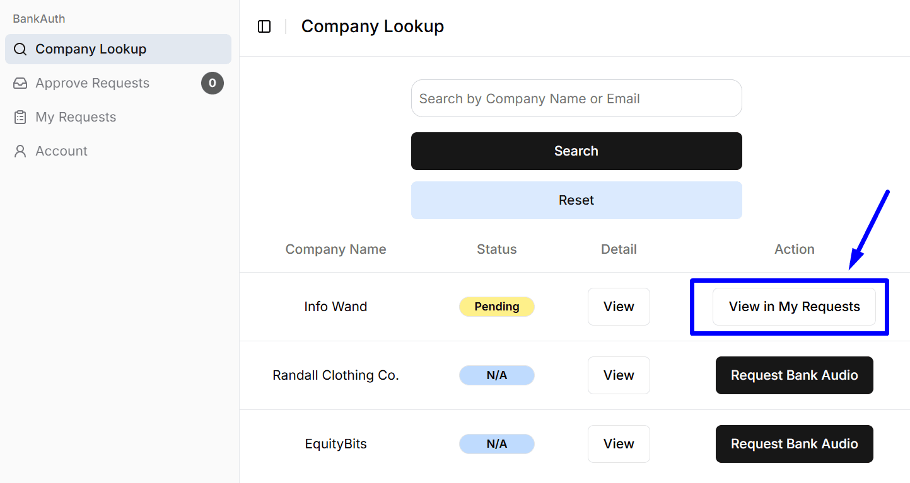Open Account settings page
The width and height of the screenshot is (910, 483).
(x=61, y=151)
